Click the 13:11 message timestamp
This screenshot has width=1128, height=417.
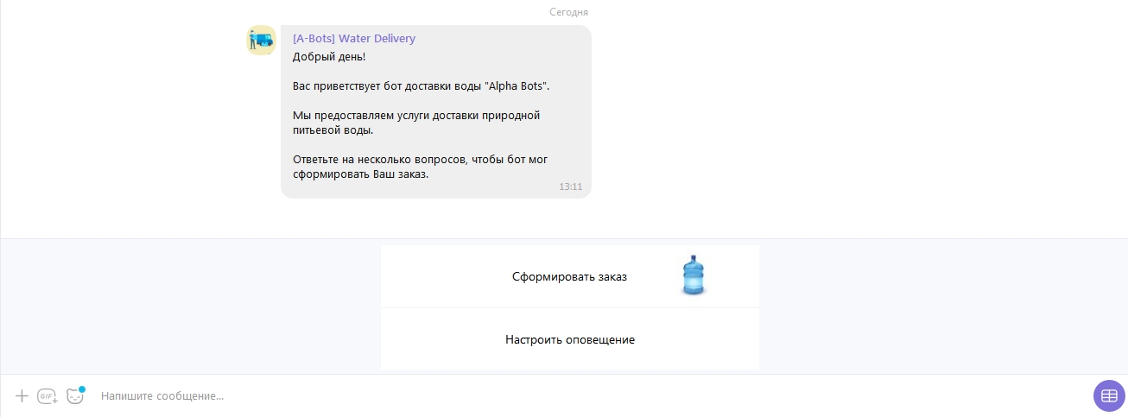pyautogui.click(x=571, y=186)
